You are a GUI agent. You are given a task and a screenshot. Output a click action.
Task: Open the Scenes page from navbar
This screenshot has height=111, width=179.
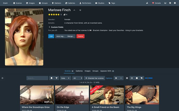17,3
